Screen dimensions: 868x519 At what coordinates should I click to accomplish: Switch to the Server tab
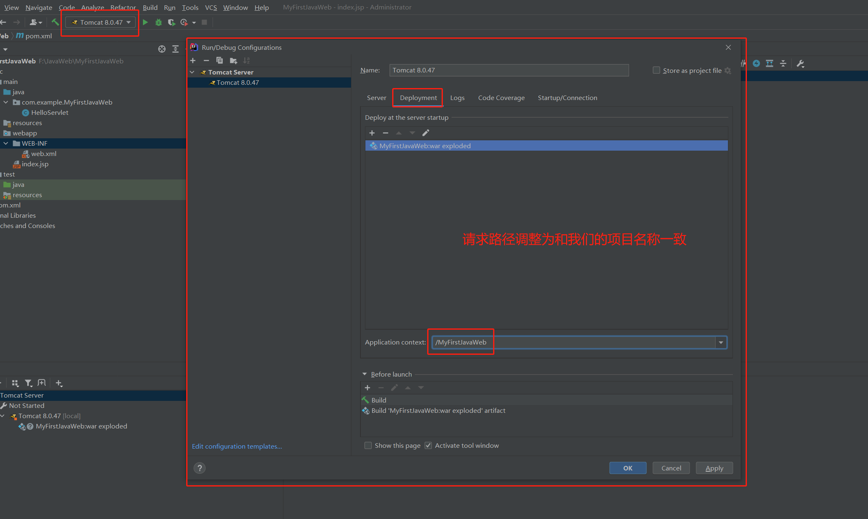377,98
